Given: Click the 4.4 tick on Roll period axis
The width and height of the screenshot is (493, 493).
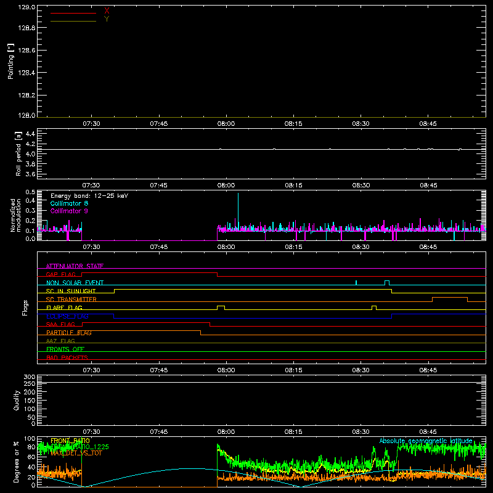Looking at the screenshot, I should coord(30,134).
